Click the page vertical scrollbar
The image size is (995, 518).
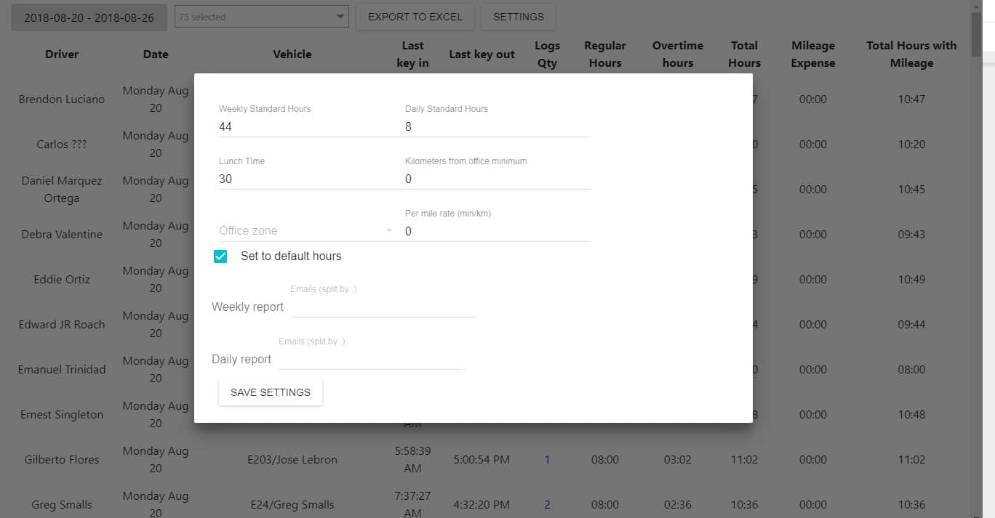tap(976, 218)
